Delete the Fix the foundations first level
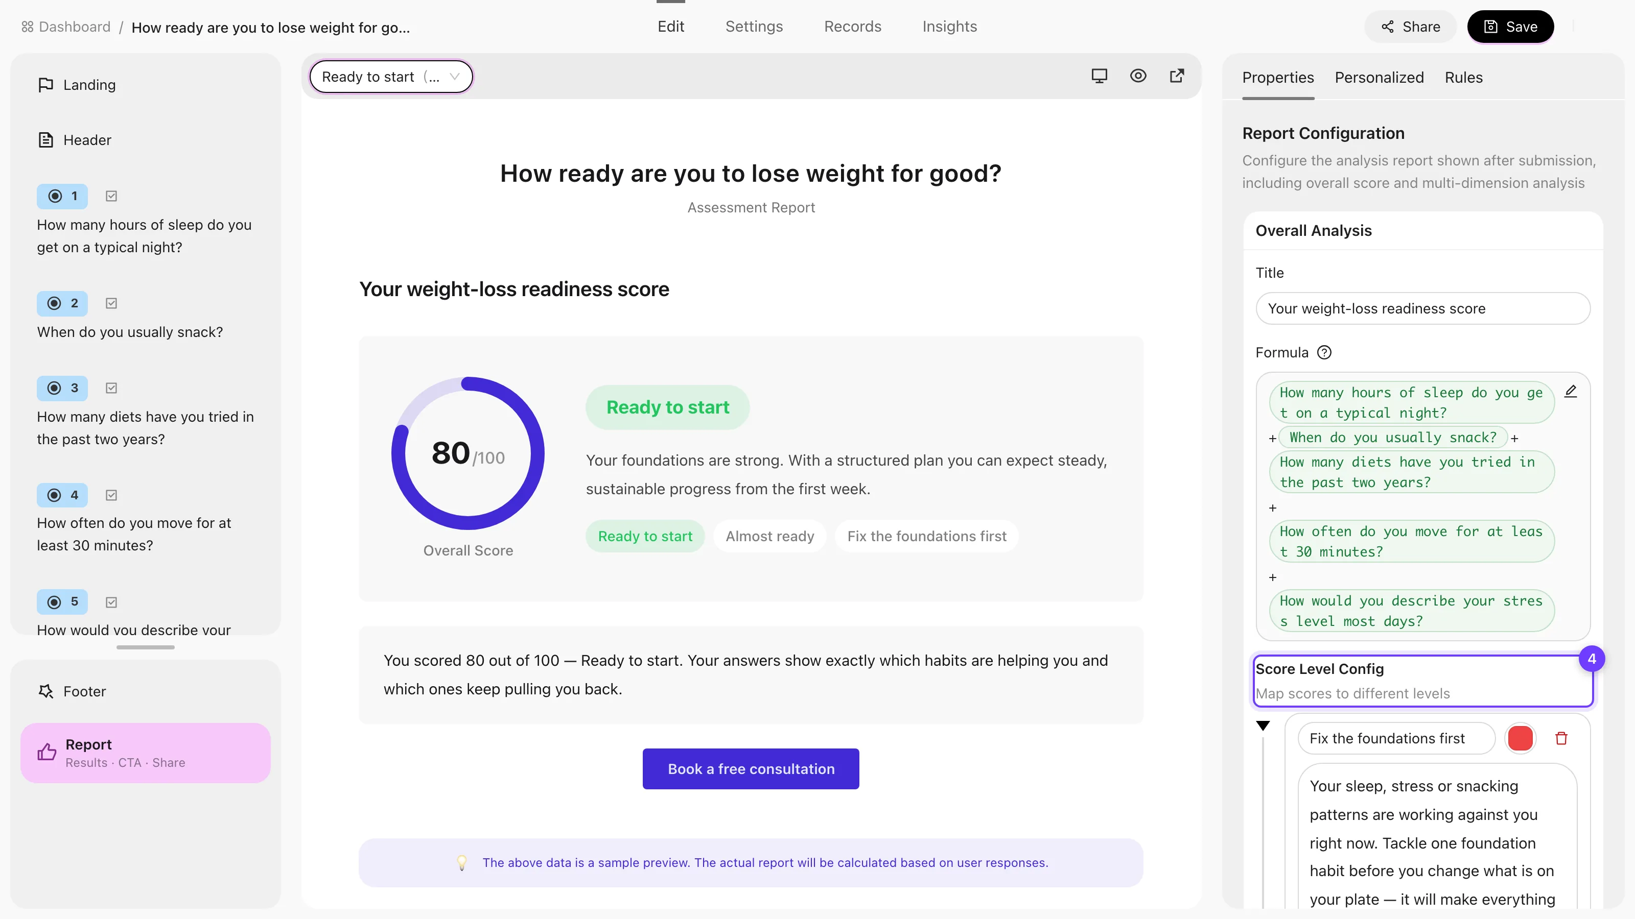 pyautogui.click(x=1561, y=738)
